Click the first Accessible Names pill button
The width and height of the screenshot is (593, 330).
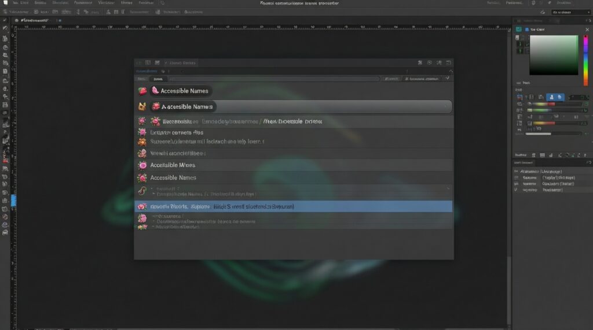coord(181,91)
